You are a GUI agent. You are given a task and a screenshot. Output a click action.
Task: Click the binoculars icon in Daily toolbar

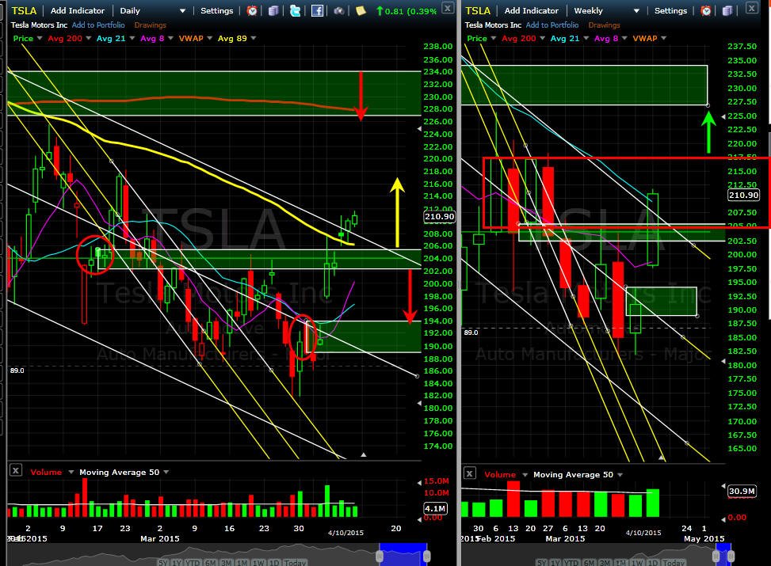click(339, 10)
